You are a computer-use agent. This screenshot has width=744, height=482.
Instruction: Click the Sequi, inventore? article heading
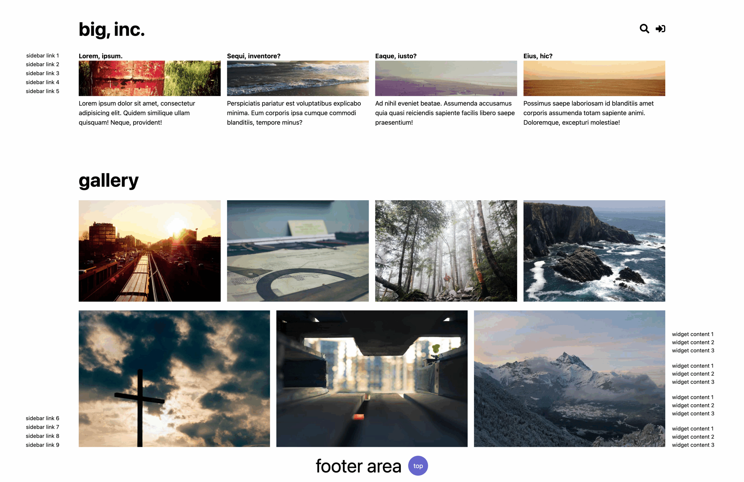click(x=253, y=56)
